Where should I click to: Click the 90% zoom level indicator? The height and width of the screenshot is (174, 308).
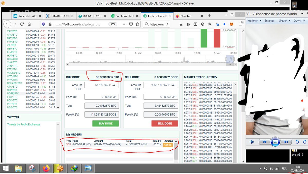click(113, 24)
